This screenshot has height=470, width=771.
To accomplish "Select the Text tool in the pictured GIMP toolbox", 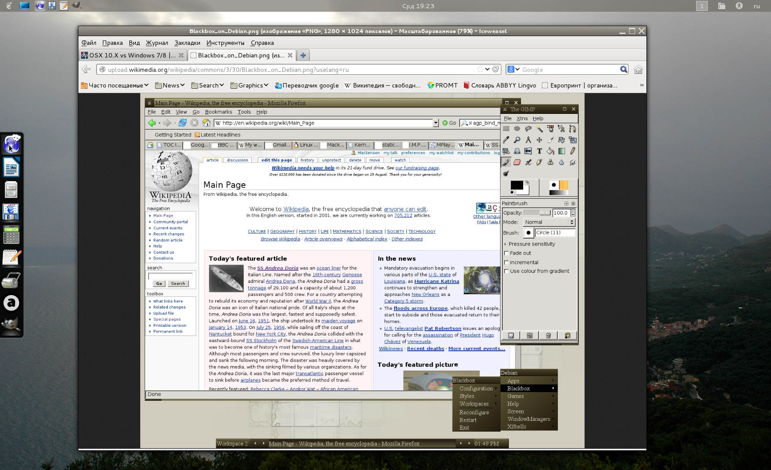I will [x=539, y=151].
